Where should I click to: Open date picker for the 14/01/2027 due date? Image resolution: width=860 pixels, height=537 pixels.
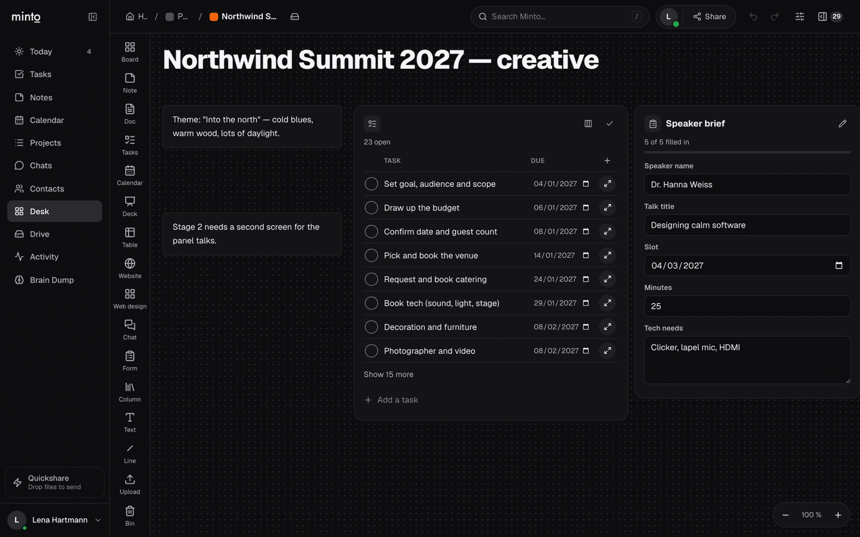click(586, 255)
